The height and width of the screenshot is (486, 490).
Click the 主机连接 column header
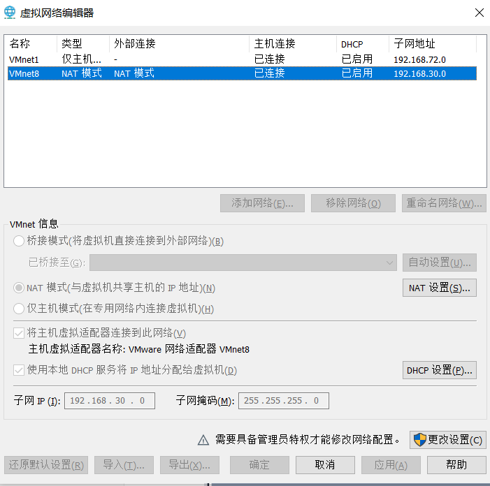pyautogui.click(x=293, y=43)
